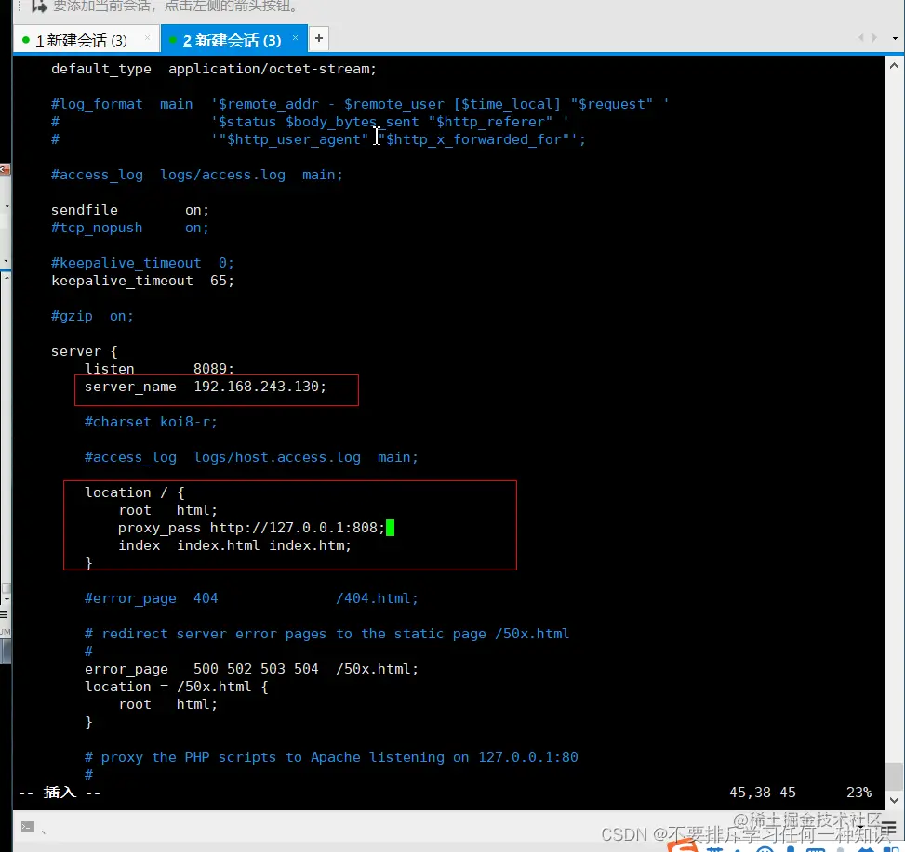This screenshot has height=852, width=905.
Task: Click the '#keepalive_timeout 0;' line
Action: (142, 264)
